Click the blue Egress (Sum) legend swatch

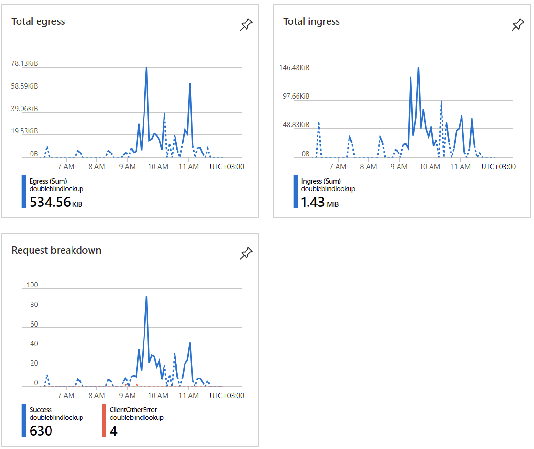[x=24, y=192]
